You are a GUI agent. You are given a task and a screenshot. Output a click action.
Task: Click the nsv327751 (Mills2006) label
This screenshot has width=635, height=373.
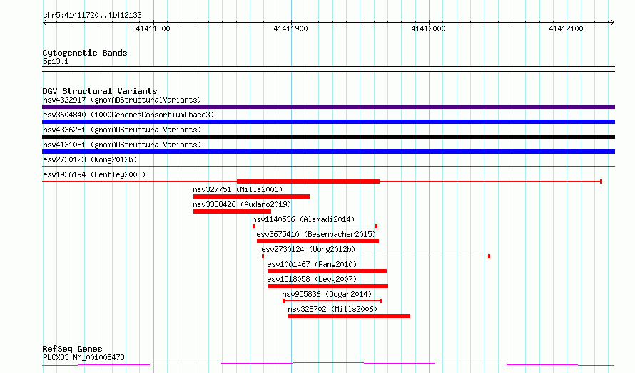tap(238, 189)
